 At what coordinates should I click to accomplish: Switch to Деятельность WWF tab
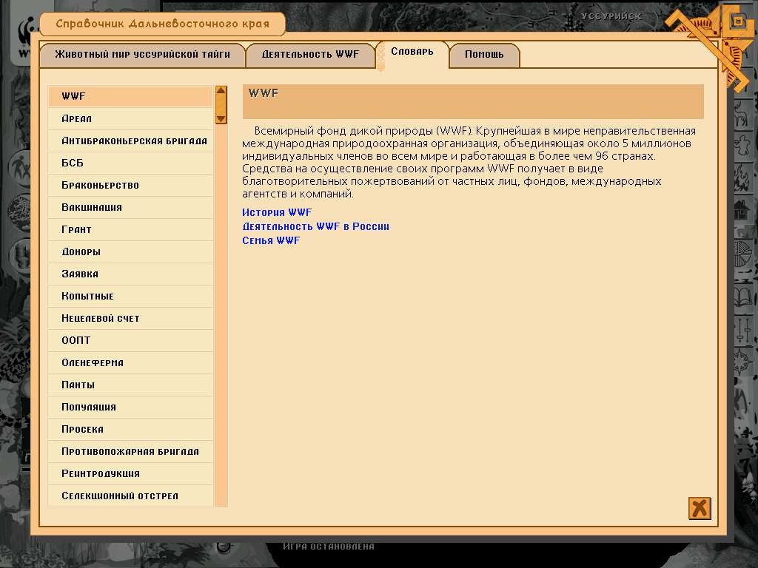[x=310, y=55]
